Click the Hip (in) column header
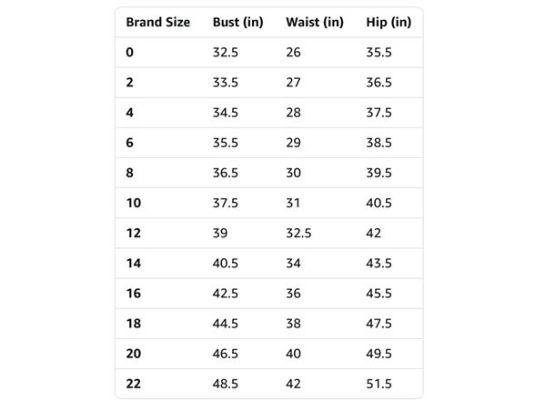Image resolution: width=535 pixels, height=401 pixels. (389, 22)
